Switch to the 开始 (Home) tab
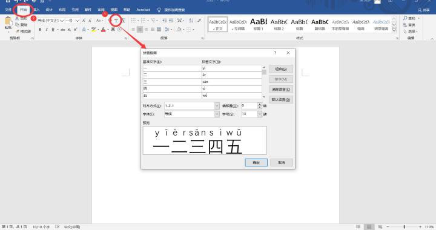Screen dimensions: 436x230 (24, 10)
